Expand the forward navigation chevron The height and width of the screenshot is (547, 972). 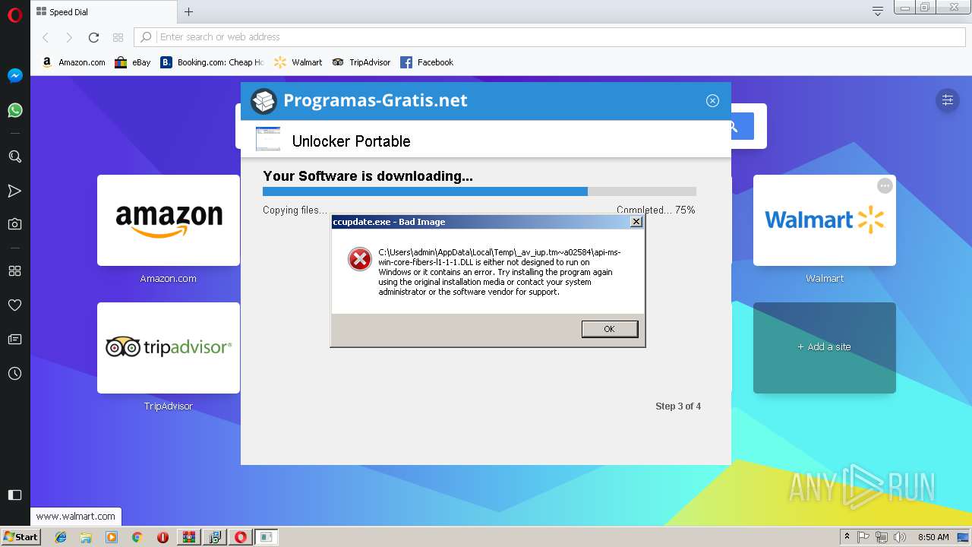(x=69, y=36)
